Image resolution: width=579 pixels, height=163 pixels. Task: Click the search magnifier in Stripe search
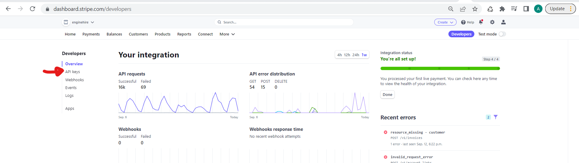pos(219,22)
